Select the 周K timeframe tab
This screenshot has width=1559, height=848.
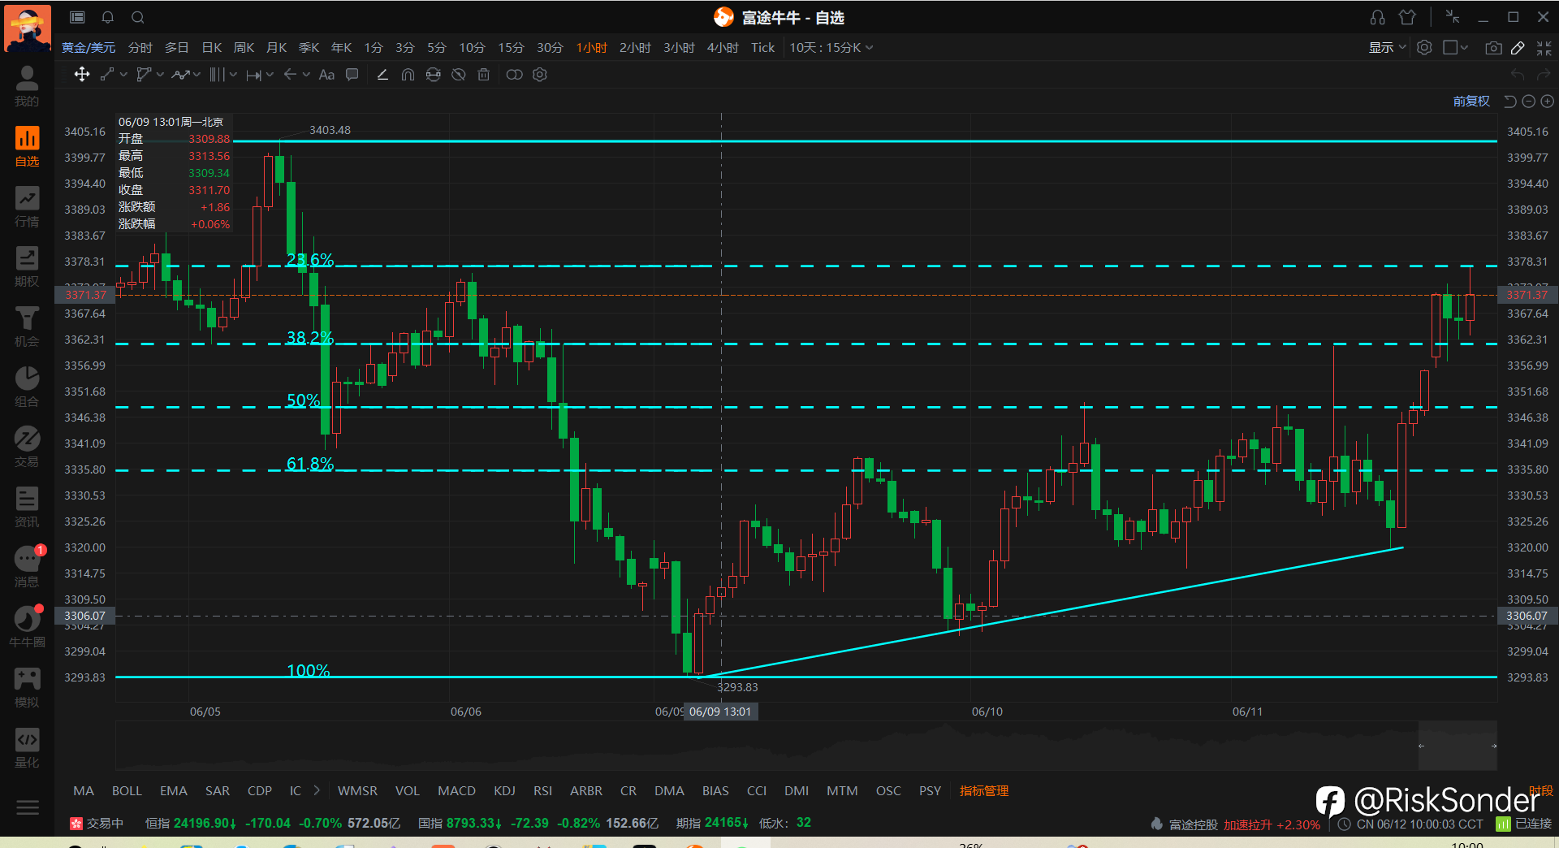point(244,48)
